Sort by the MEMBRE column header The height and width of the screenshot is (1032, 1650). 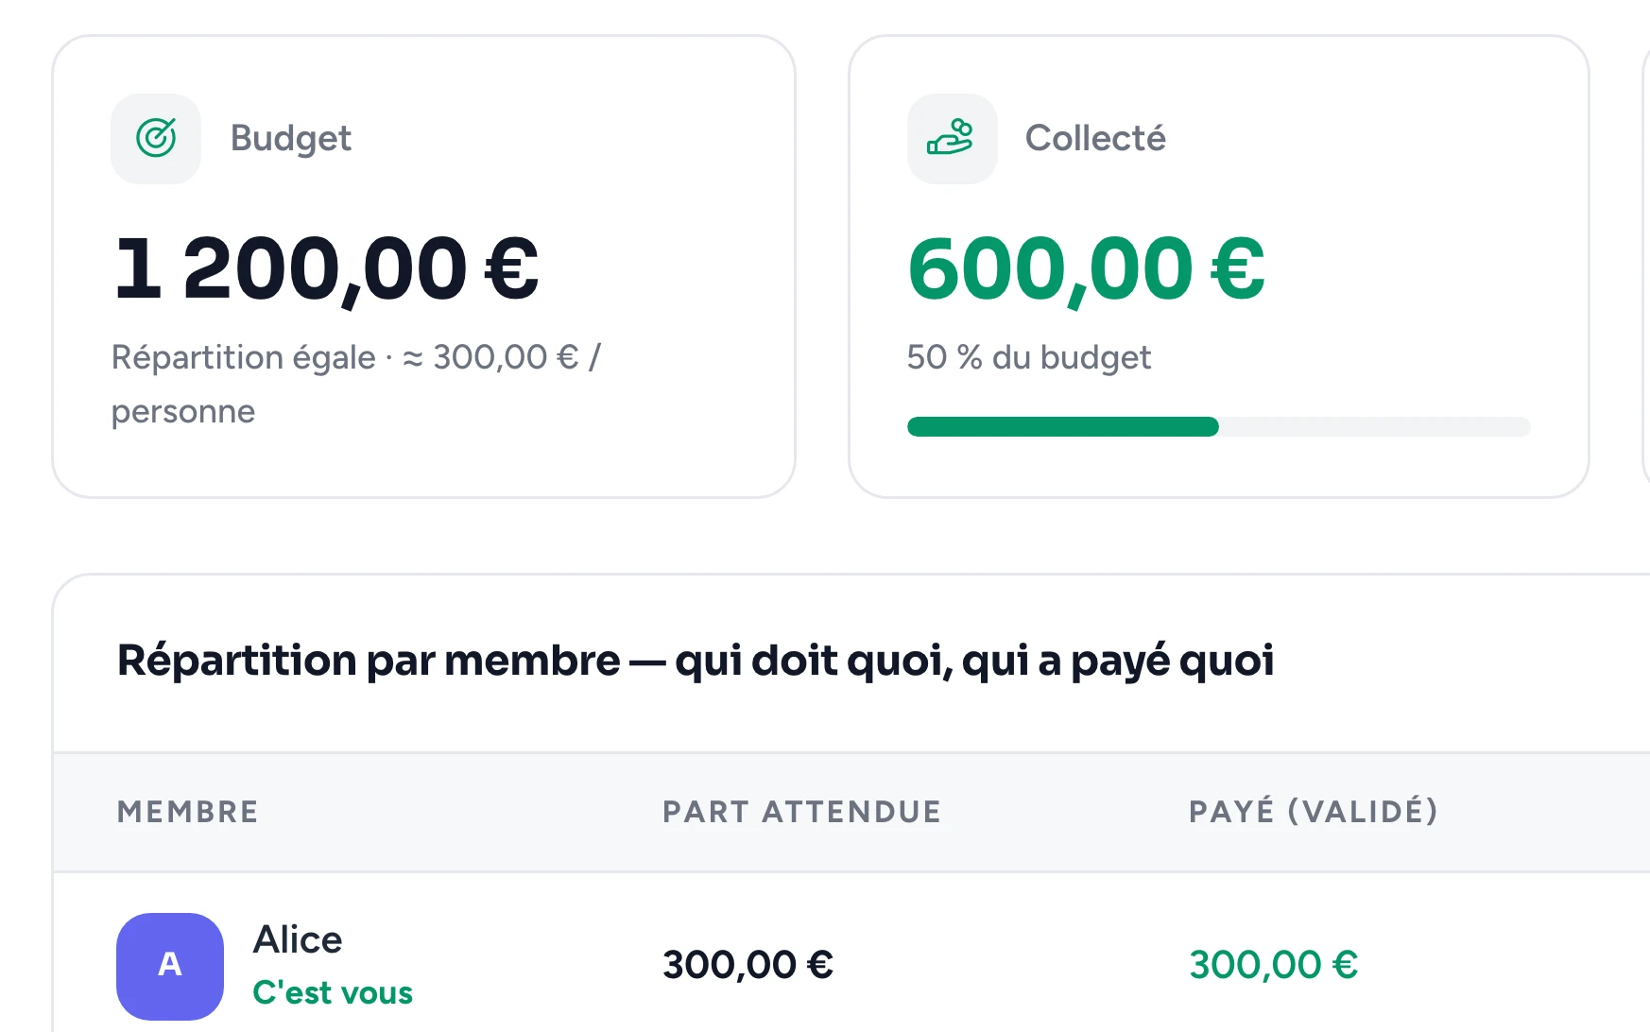(187, 812)
